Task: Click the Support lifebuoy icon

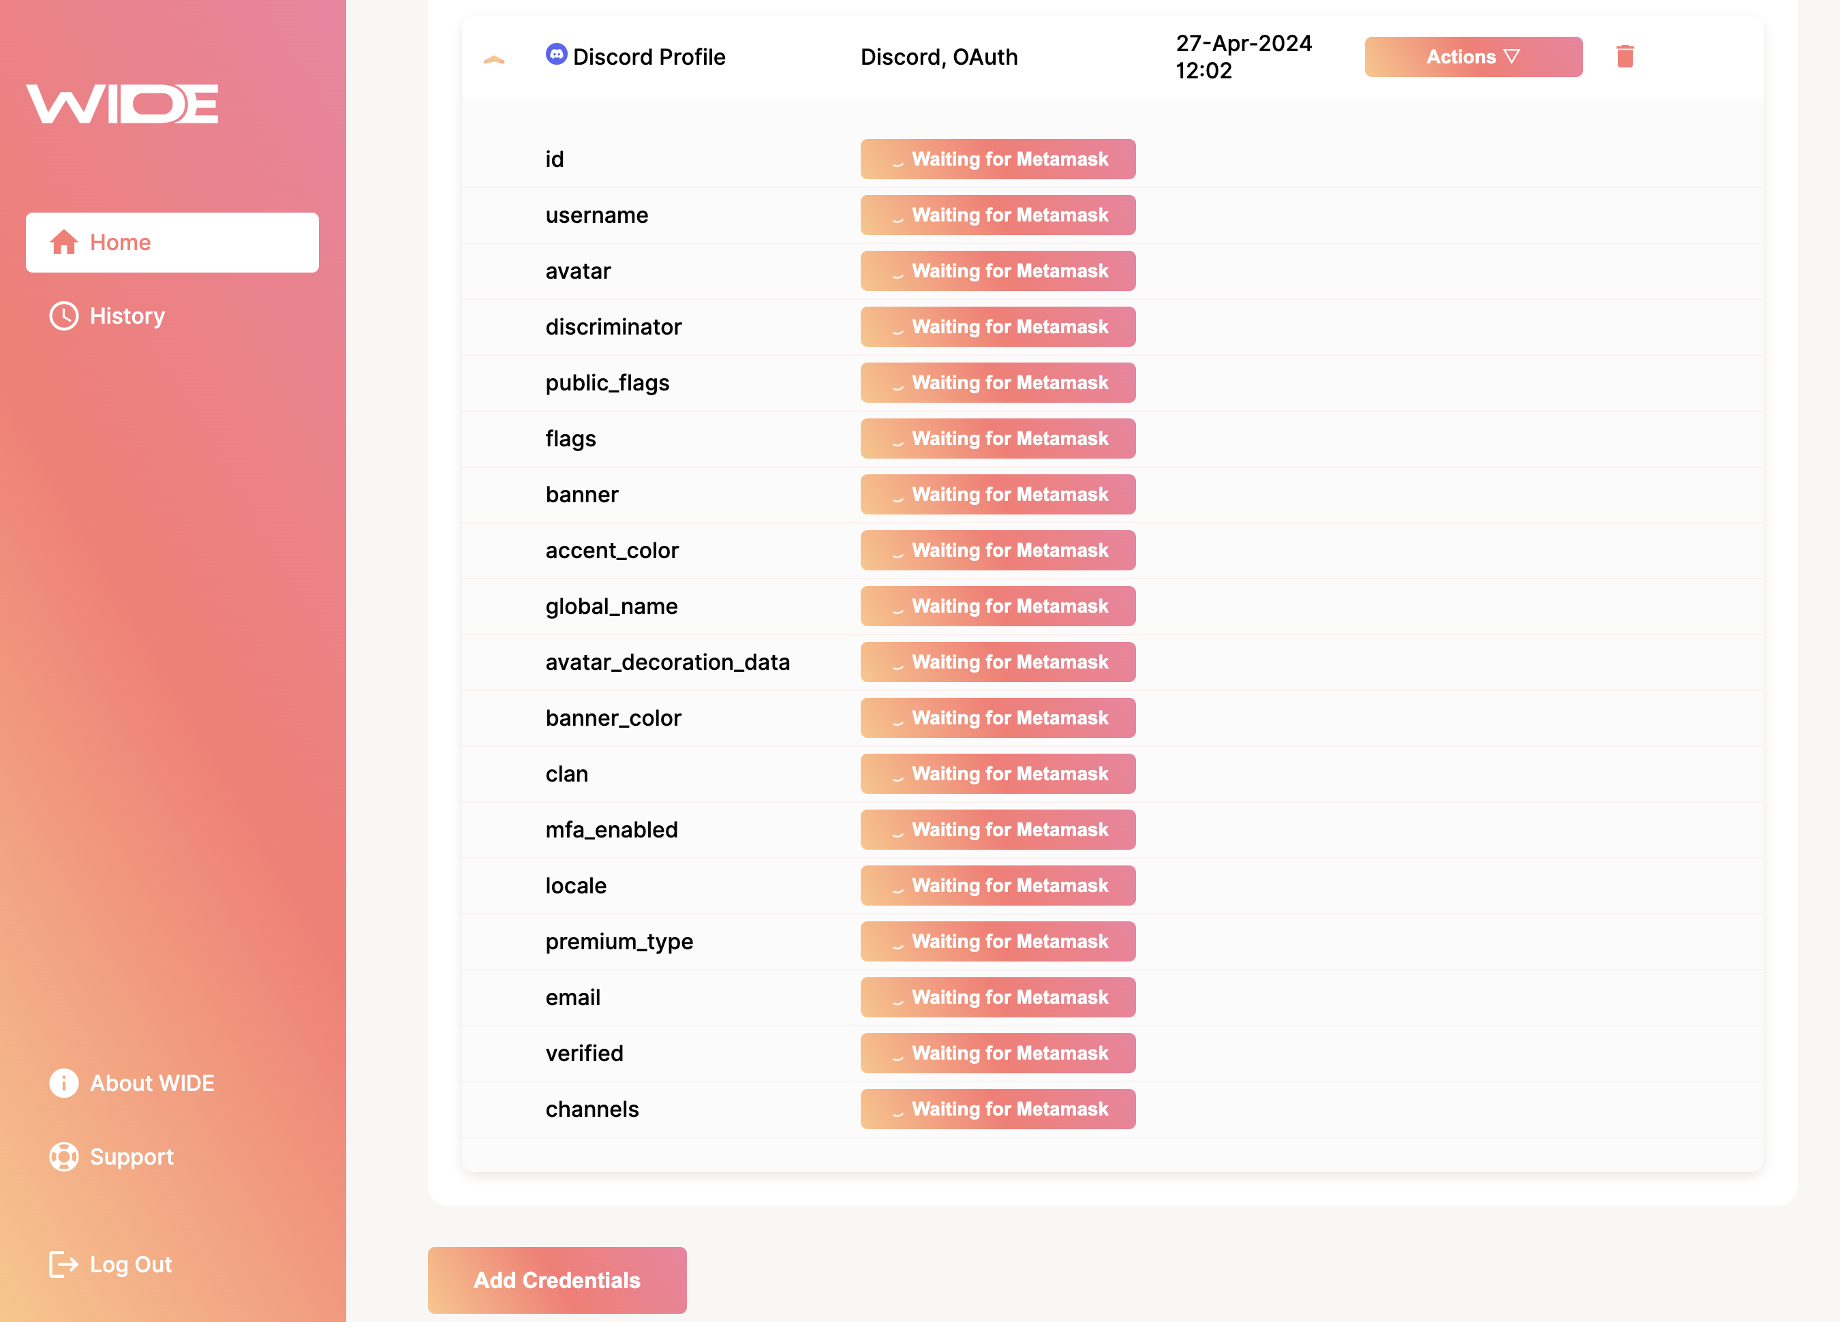Action: pos(64,1156)
